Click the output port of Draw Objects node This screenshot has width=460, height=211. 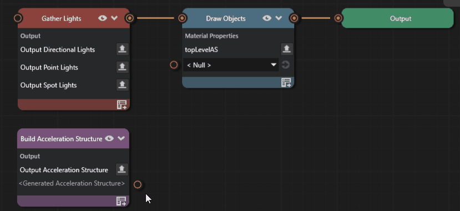(x=294, y=18)
